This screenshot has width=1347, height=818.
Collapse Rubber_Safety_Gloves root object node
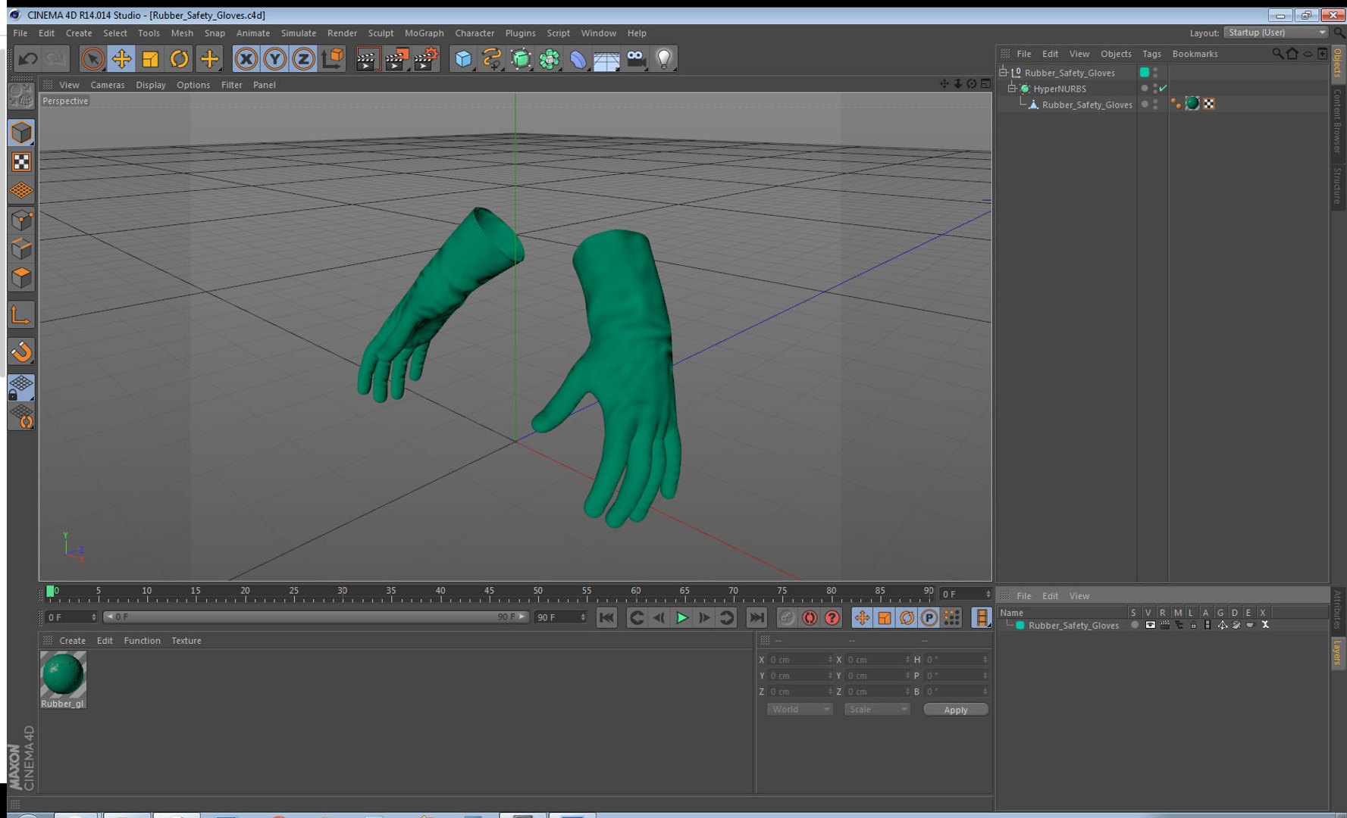click(1003, 73)
